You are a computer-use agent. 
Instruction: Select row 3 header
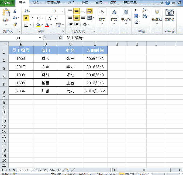pos(4,66)
